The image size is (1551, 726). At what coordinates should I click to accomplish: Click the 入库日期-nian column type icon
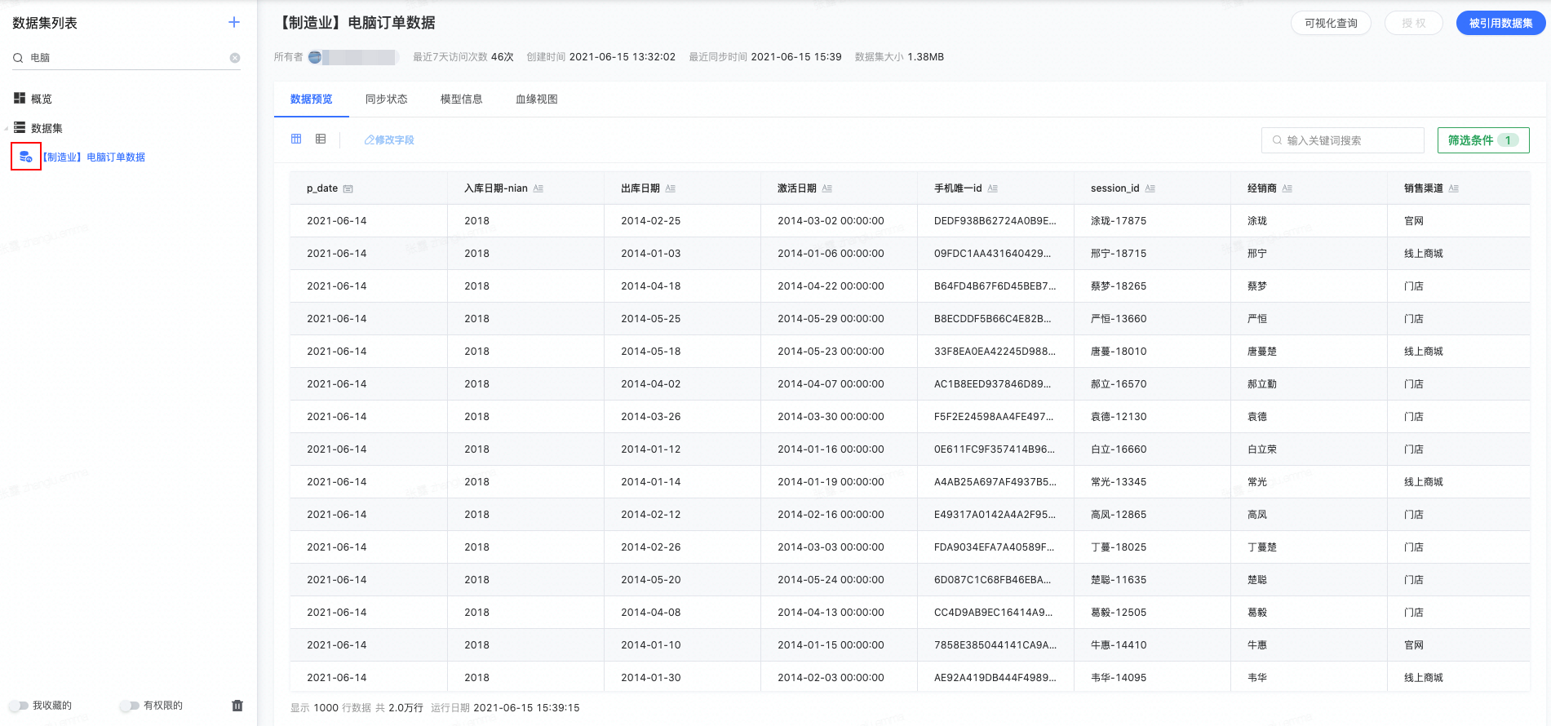(538, 188)
